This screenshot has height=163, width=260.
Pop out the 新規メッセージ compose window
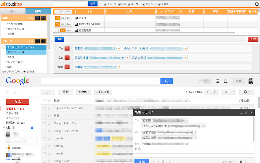pos(247,112)
